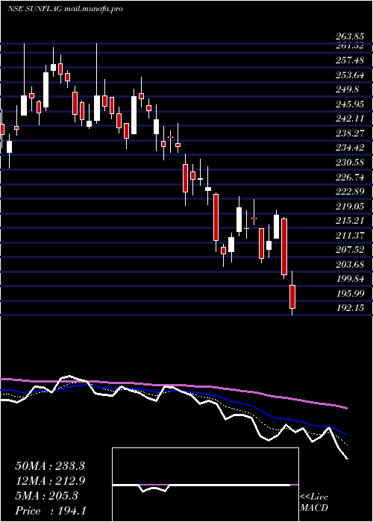This screenshot has width=373, height=522.
Task: Select the 195.99 price axis label
Action: click(350, 293)
